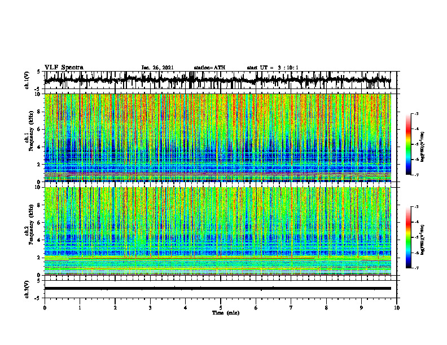
Task: Click the ch.1 "Frequency (kHz)" axis label
Action: 31,131
